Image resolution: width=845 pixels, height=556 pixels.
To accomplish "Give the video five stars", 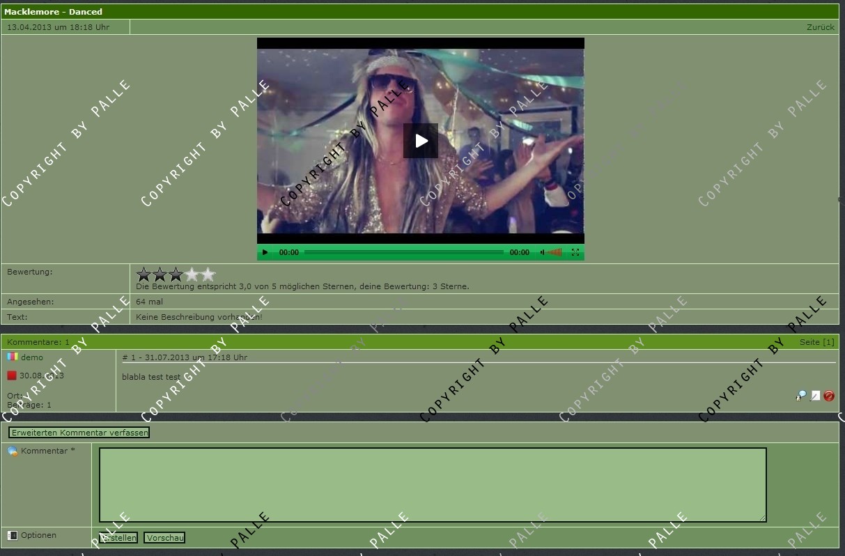I will [208, 275].
